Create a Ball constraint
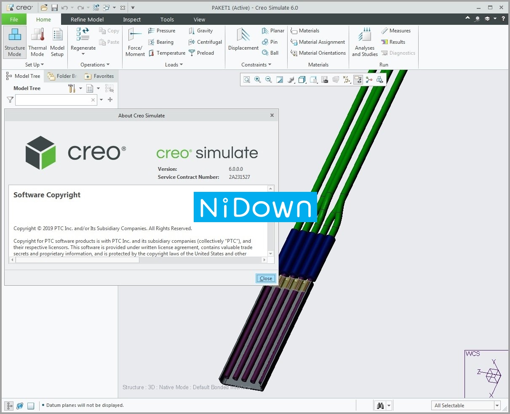Screen dimensions: 510x414 (270, 53)
